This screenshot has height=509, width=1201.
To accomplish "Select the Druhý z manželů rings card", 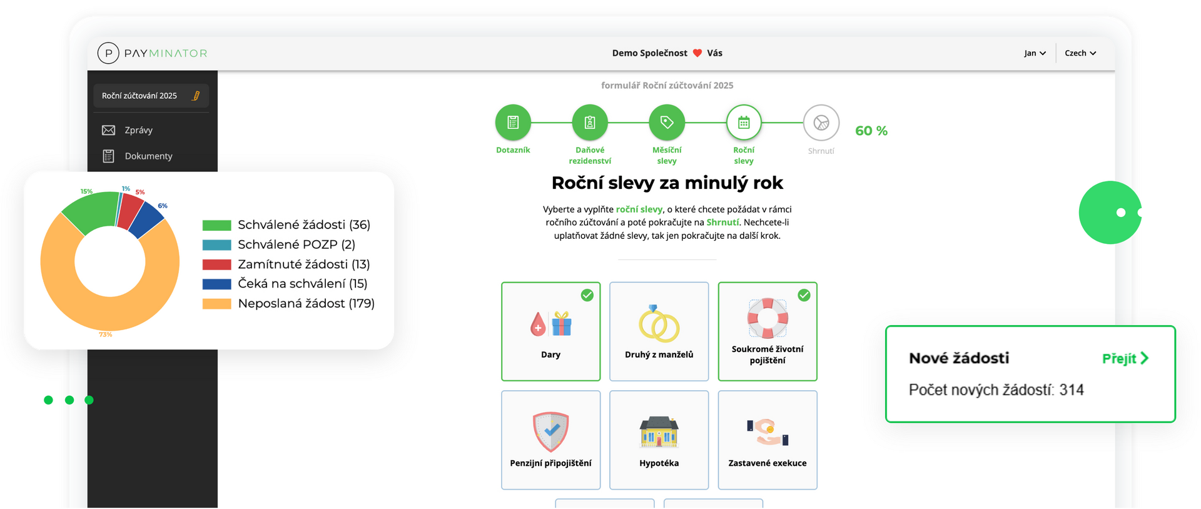I will (x=659, y=331).
